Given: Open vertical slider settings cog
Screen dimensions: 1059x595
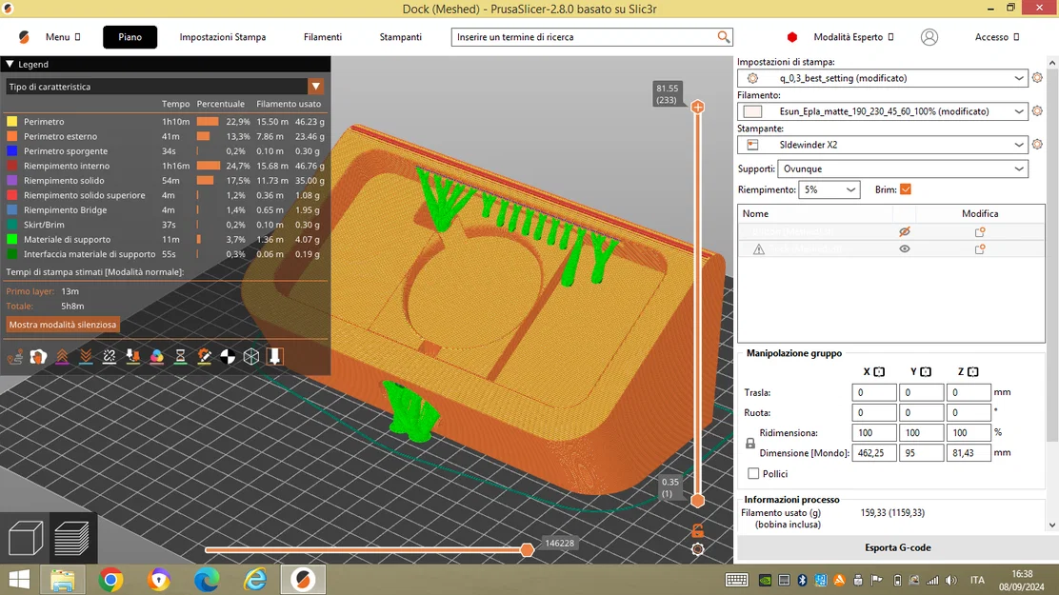Looking at the screenshot, I should coord(698,549).
